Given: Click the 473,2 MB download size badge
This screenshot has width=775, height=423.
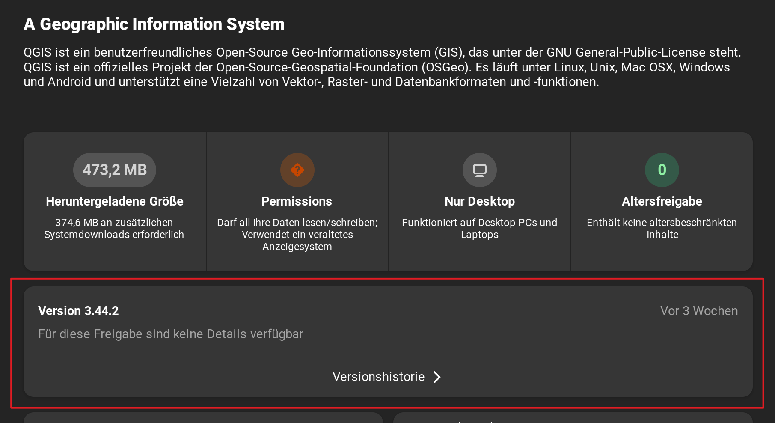Looking at the screenshot, I should click(114, 170).
